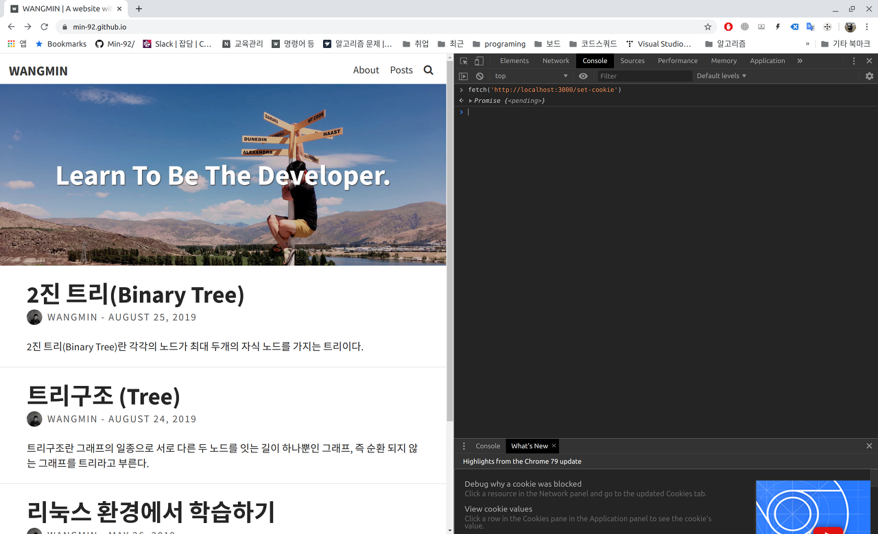
Task: Close the What's New tab
Action: click(x=554, y=446)
